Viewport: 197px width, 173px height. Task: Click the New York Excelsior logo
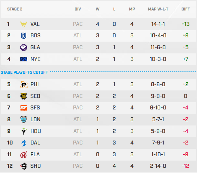(x=24, y=59)
